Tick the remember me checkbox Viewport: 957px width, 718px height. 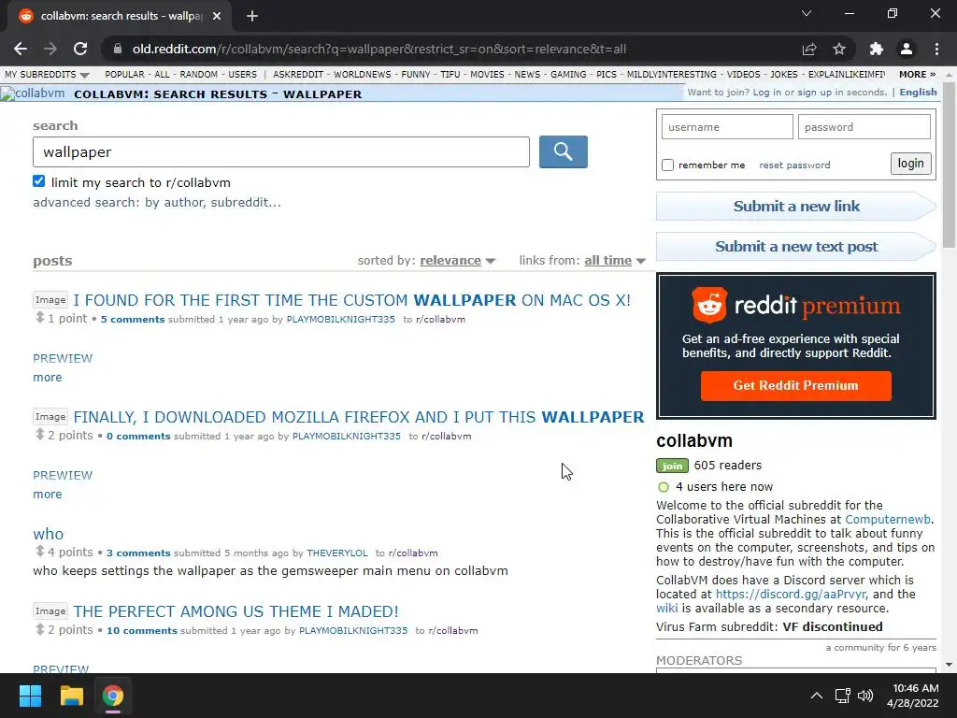pyautogui.click(x=667, y=165)
